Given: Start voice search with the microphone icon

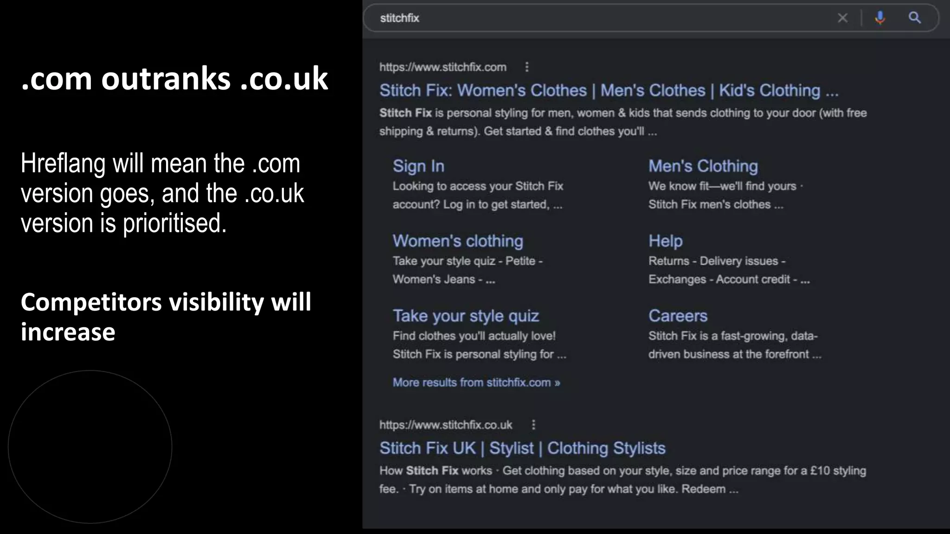Looking at the screenshot, I should click(880, 18).
